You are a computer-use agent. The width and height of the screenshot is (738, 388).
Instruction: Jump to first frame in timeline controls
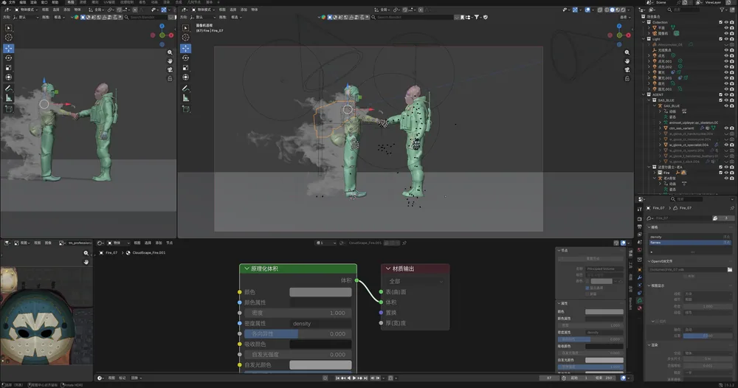click(337, 378)
